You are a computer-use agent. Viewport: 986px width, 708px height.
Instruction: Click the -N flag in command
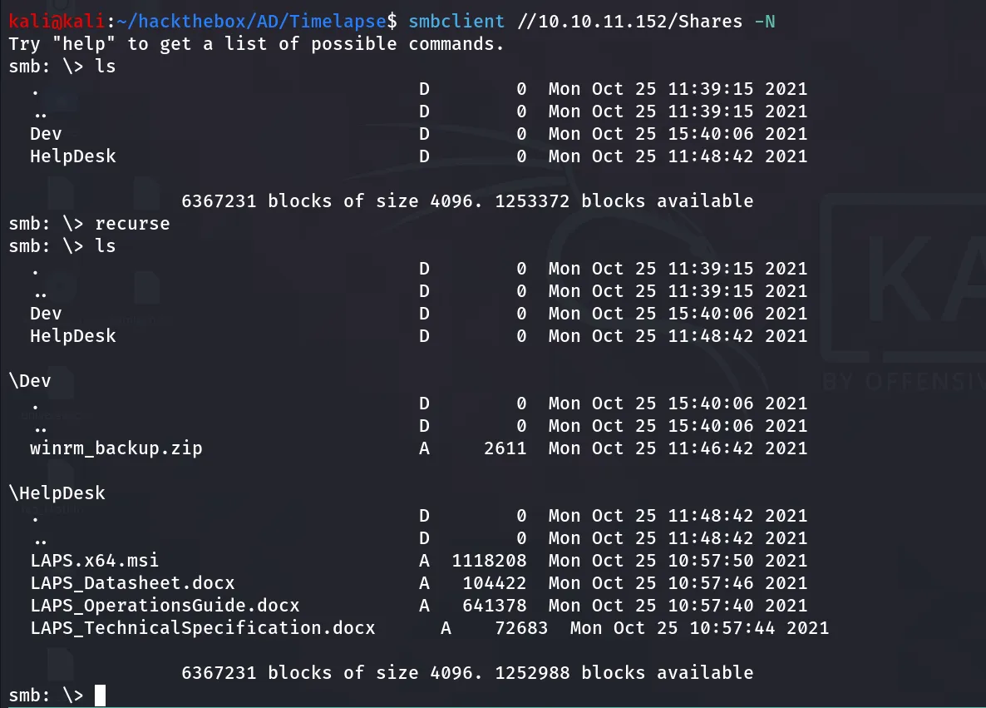tap(765, 22)
